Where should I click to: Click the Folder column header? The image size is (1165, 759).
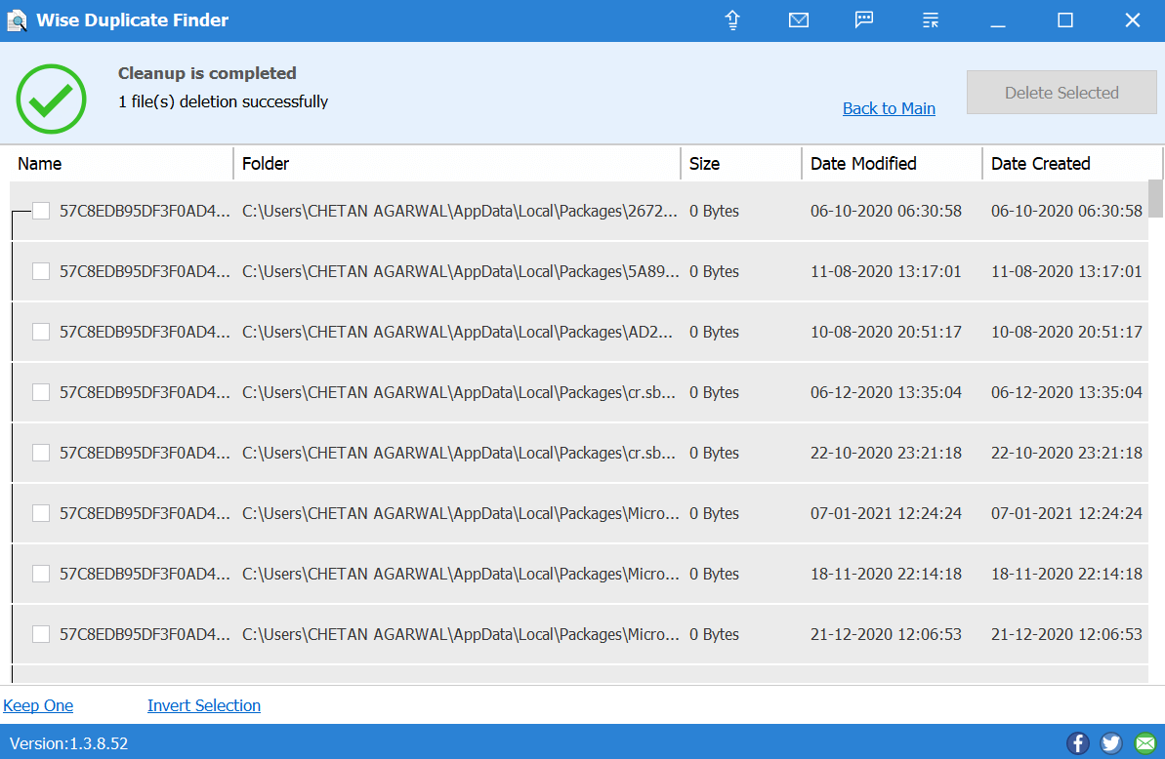pyautogui.click(x=266, y=163)
